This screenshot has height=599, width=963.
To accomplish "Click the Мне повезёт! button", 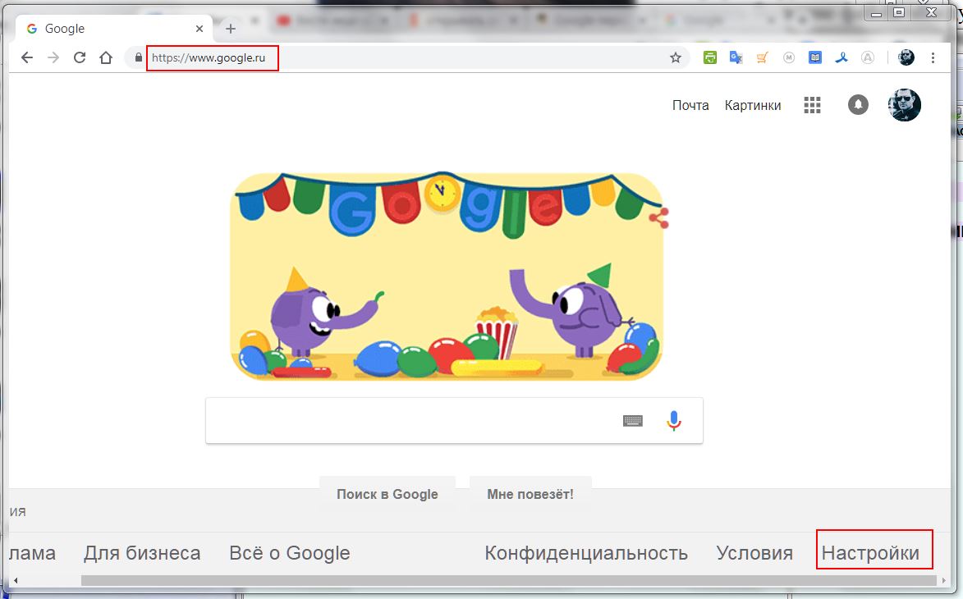I will tap(530, 494).
